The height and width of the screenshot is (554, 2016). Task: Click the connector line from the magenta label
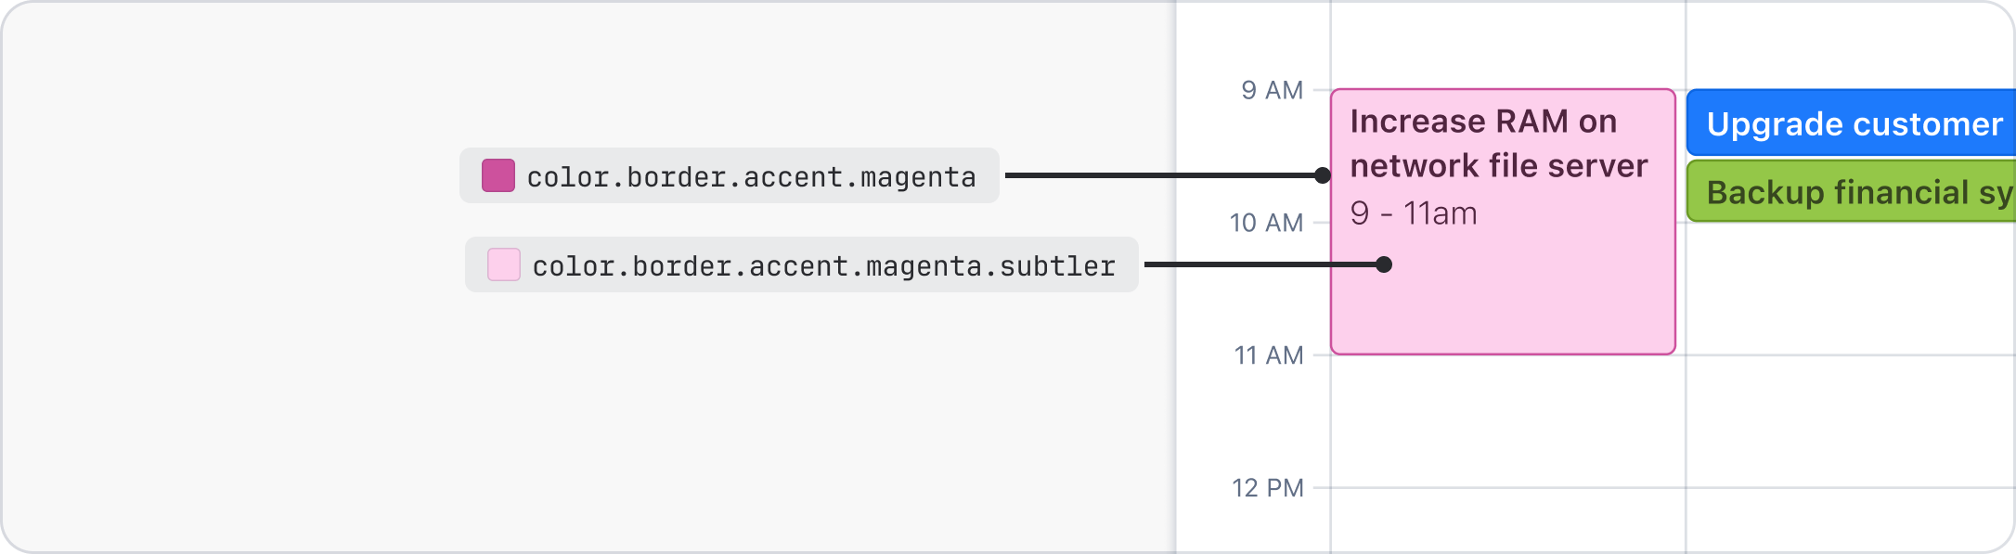(1160, 174)
